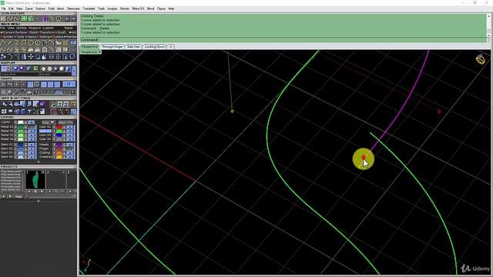Click the horizontal scrollbar under Projects thumbnails
This screenshot has height=277, width=493.
(50, 197)
